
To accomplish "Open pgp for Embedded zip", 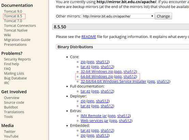I will pyautogui.click(x=91, y=136).
